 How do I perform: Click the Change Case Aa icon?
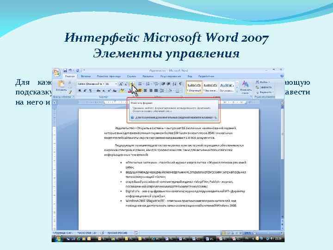coord(115,91)
